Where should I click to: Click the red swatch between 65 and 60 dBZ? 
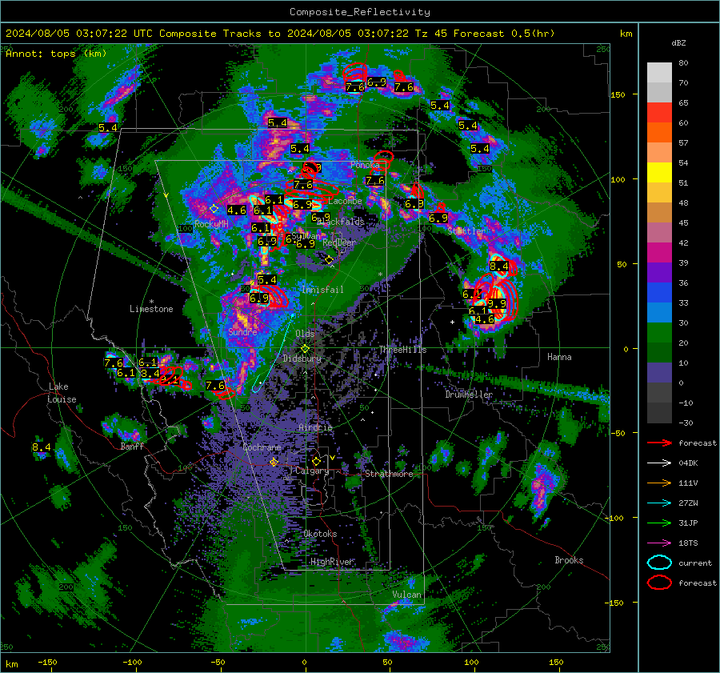click(x=659, y=113)
